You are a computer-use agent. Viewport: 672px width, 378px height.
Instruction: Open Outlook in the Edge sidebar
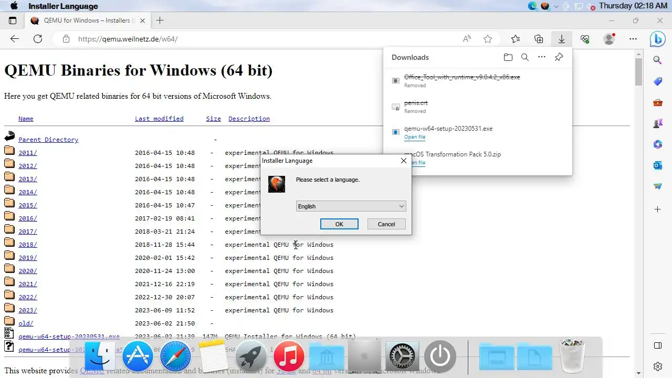(x=657, y=165)
